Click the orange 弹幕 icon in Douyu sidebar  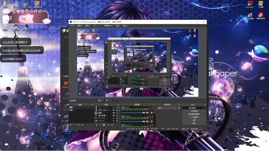coord(66,83)
